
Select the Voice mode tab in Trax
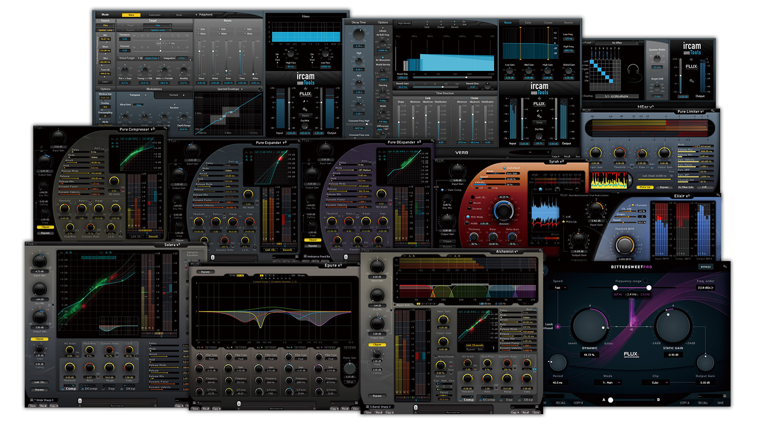[131, 15]
